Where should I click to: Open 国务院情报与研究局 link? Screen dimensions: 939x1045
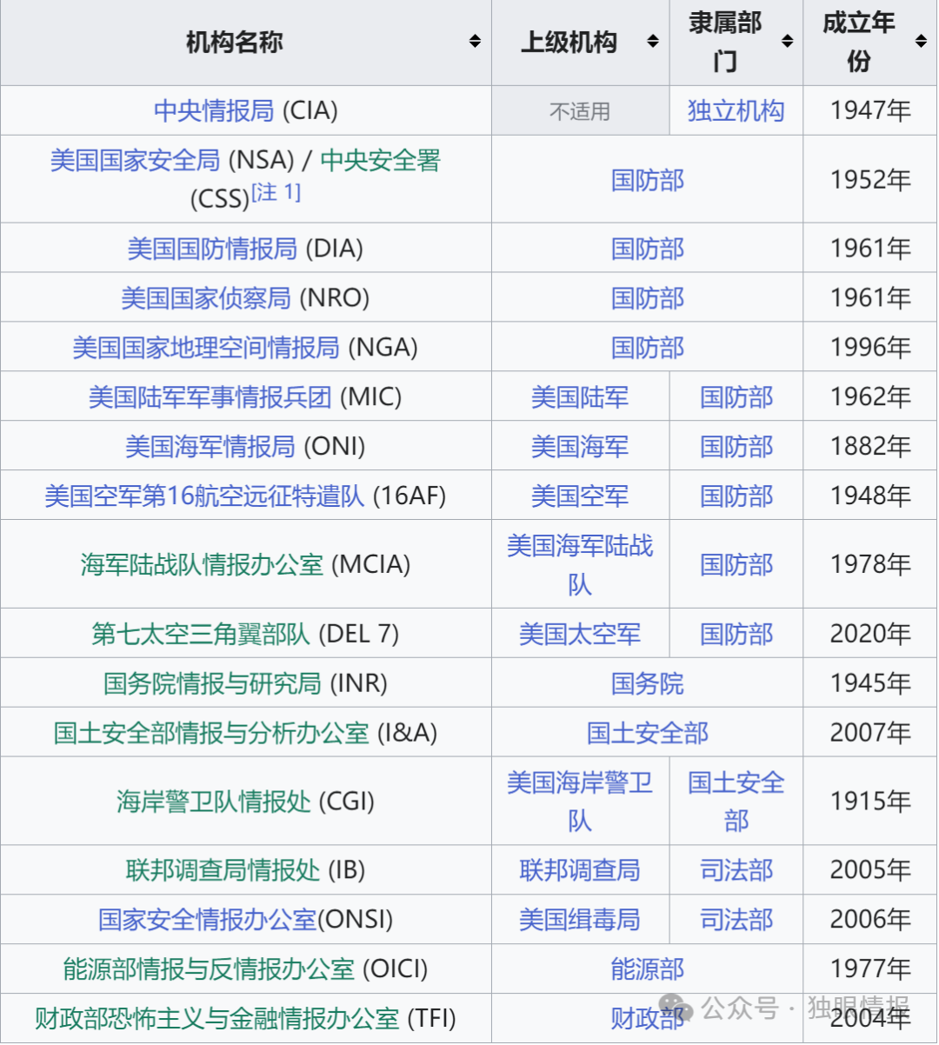(x=213, y=683)
